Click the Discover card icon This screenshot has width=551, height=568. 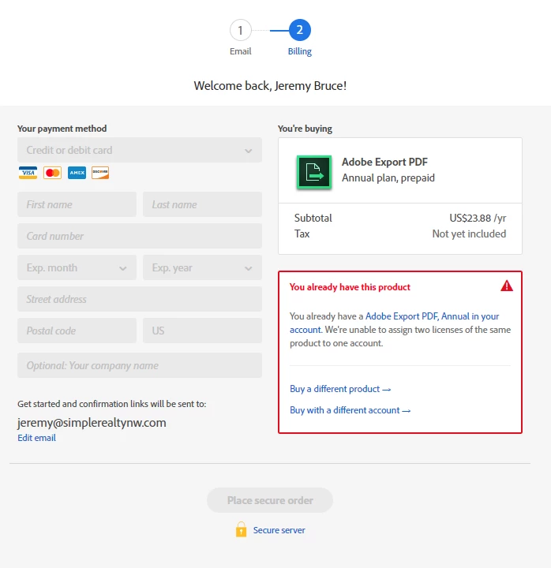point(100,173)
